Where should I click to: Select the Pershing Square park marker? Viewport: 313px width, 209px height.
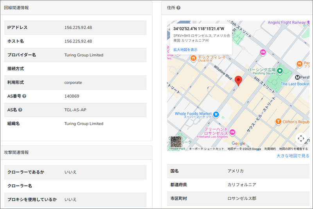(280, 71)
